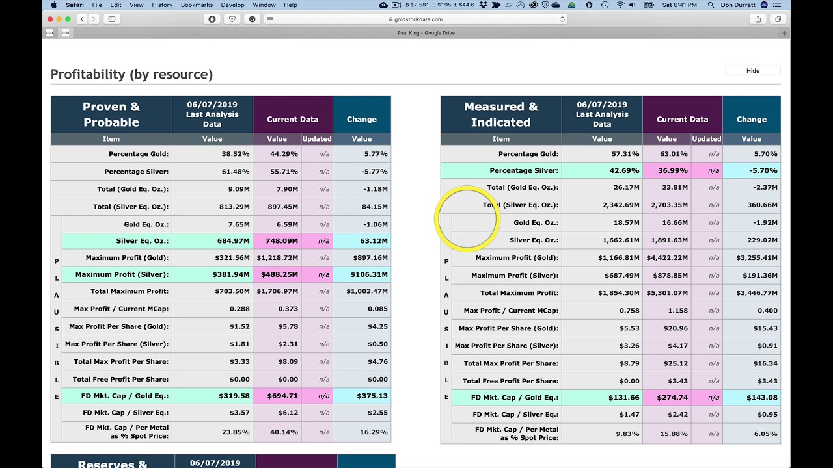Add a new tab with plus icon

click(784, 33)
